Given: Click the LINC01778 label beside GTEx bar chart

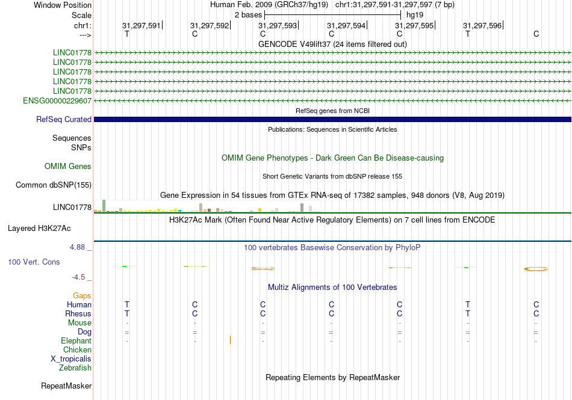Looking at the screenshot, I should pyautogui.click(x=72, y=208).
